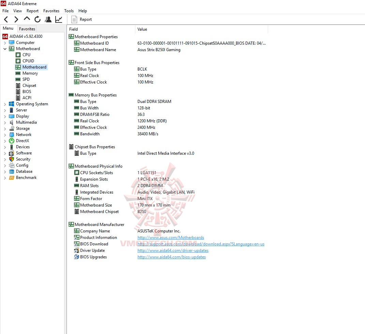Open the graph chart toolbar icon

(59, 19)
